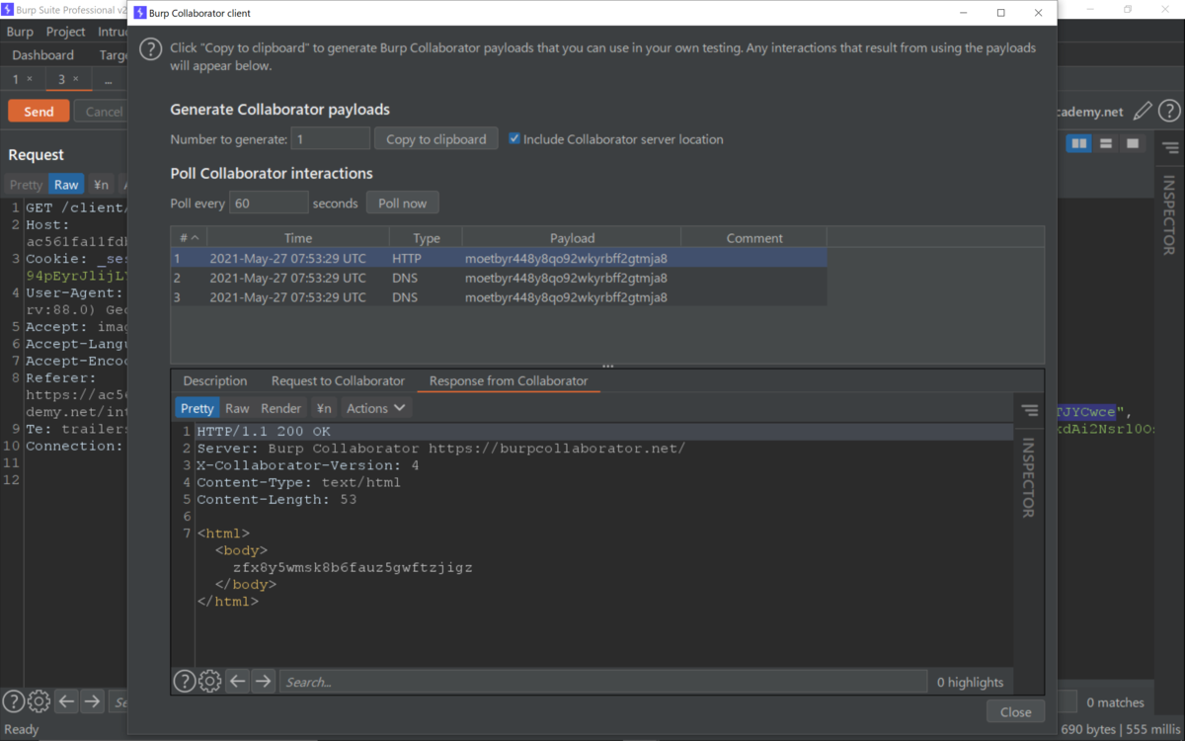Switch to Dashboard tab in Burp Suite
Screen dimensions: 1185x741
tap(43, 55)
